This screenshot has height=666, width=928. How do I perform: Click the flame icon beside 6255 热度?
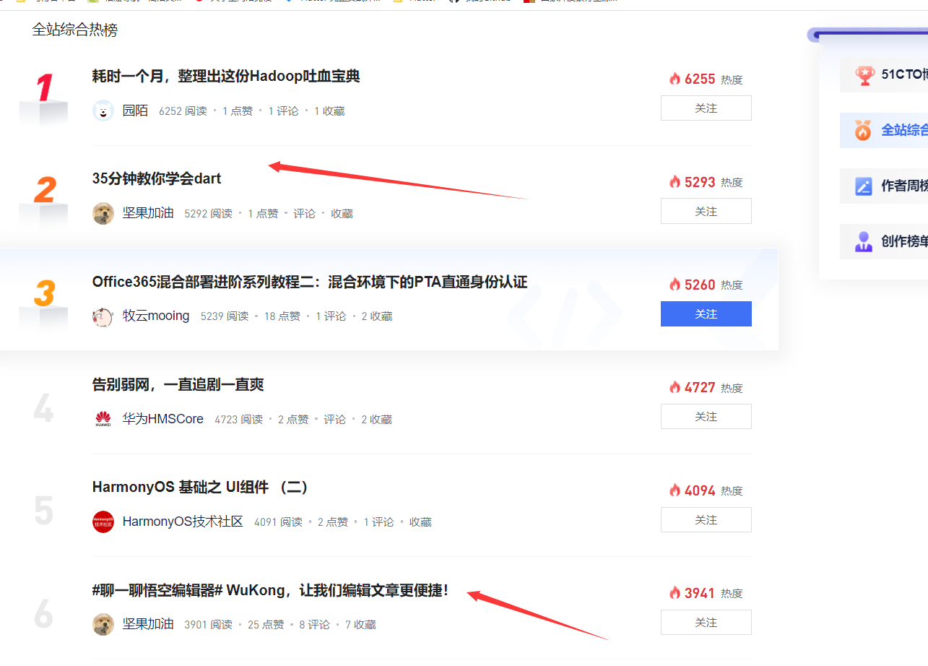(x=675, y=79)
